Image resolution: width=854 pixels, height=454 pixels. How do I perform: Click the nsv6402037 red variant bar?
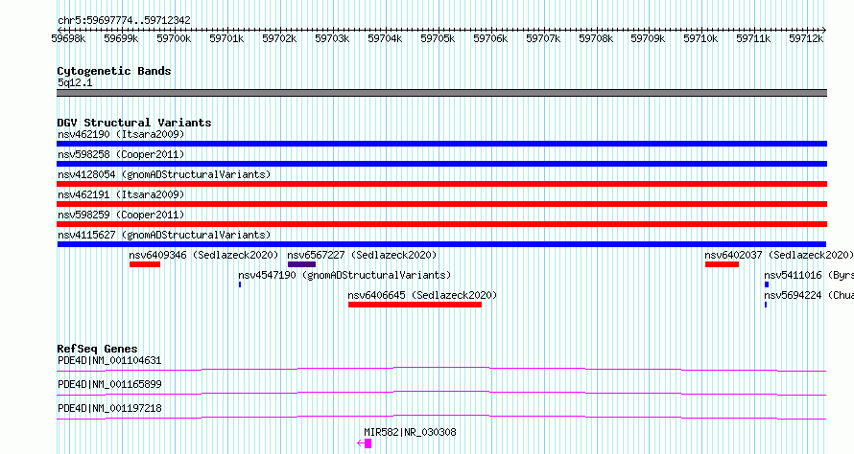722,264
